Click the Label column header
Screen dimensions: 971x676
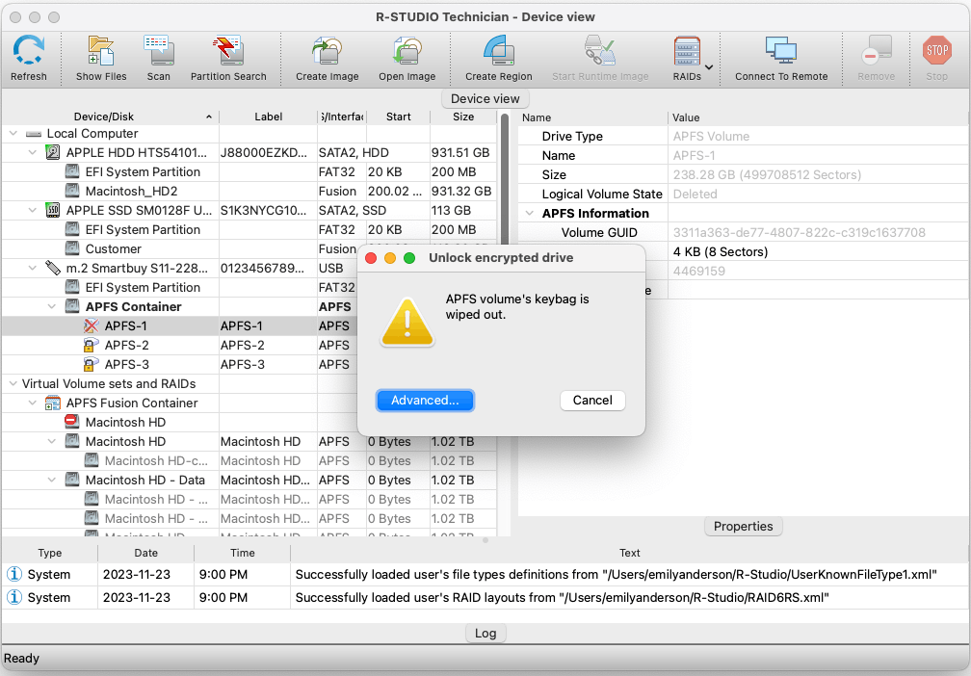click(268, 117)
